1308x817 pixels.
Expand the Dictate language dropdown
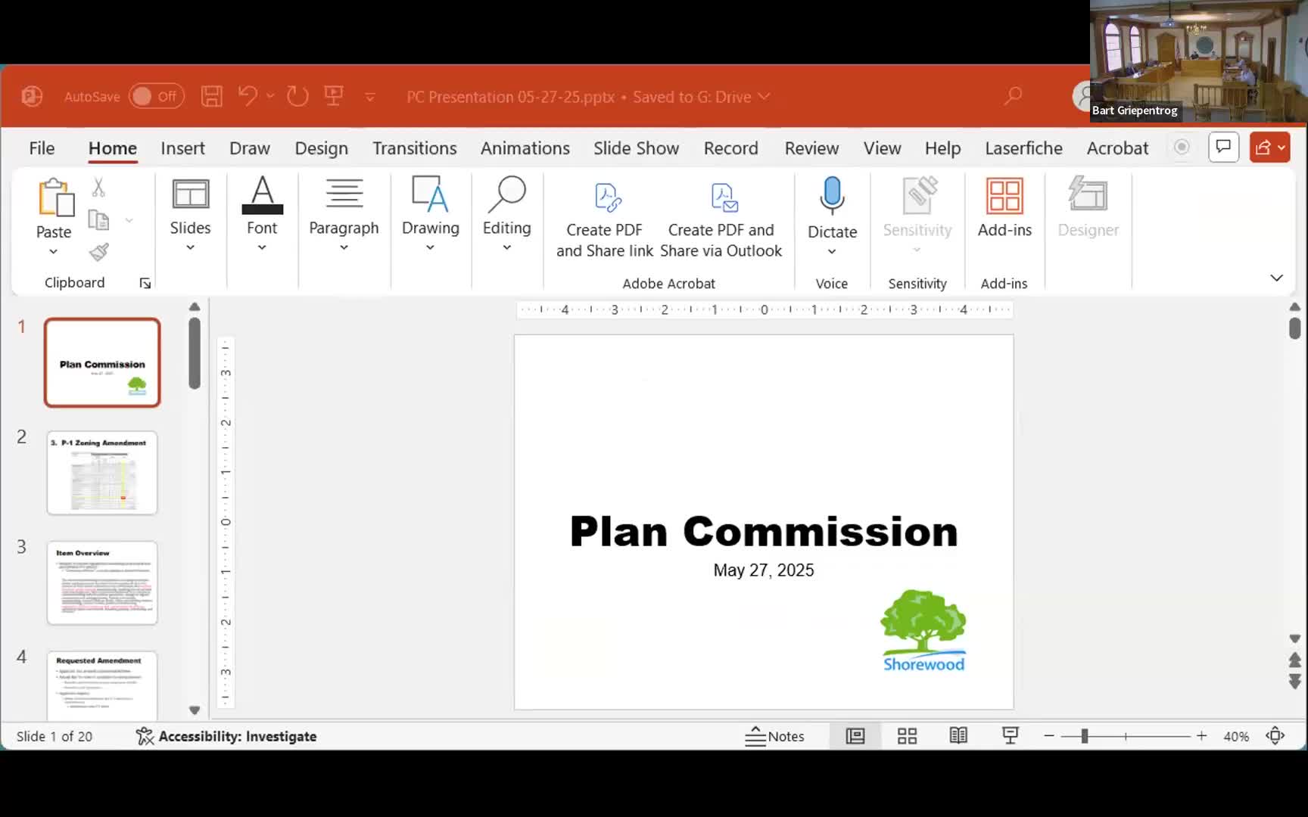(x=832, y=251)
